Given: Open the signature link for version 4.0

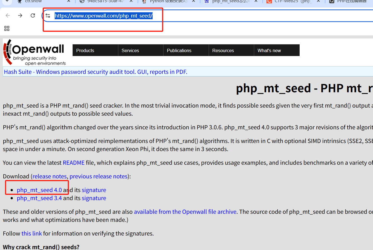Looking at the screenshot, I should tap(94, 190).
